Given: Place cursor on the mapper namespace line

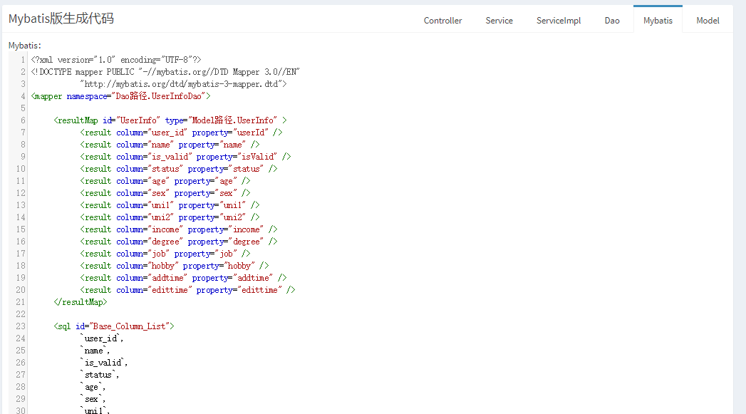Looking at the screenshot, I should 120,96.
